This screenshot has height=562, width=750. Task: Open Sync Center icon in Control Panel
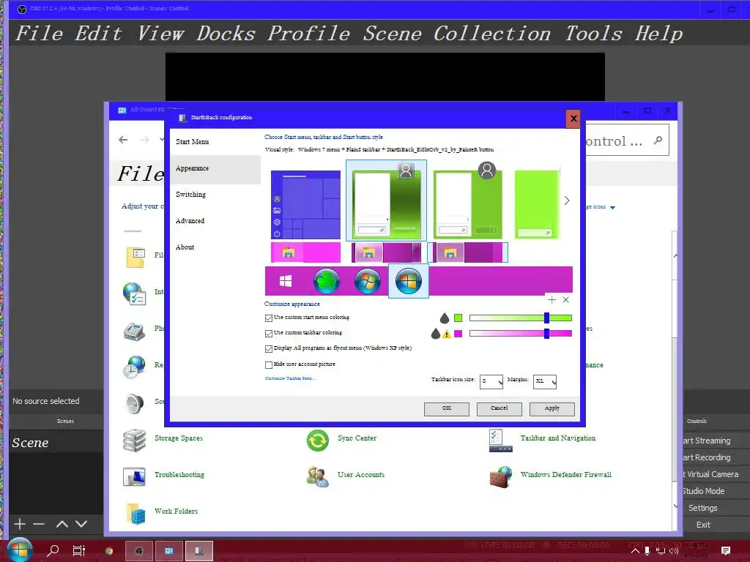pos(318,440)
